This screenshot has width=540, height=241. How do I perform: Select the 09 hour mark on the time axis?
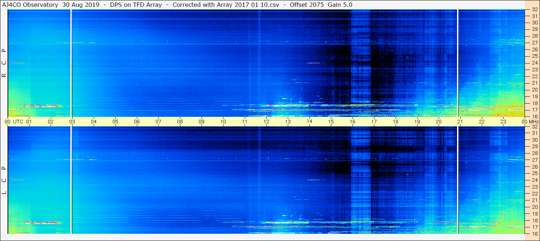[202, 122]
